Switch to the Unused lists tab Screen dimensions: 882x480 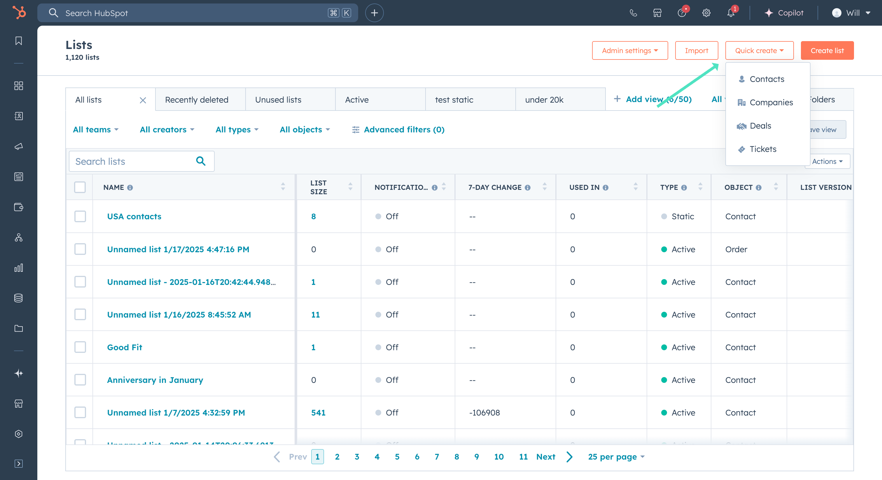(x=290, y=100)
